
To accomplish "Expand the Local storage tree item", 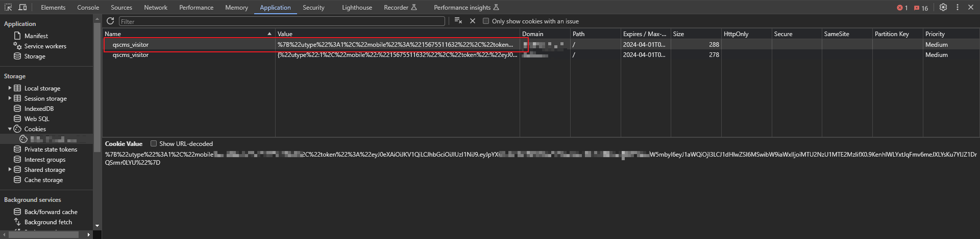I will [x=10, y=88].
